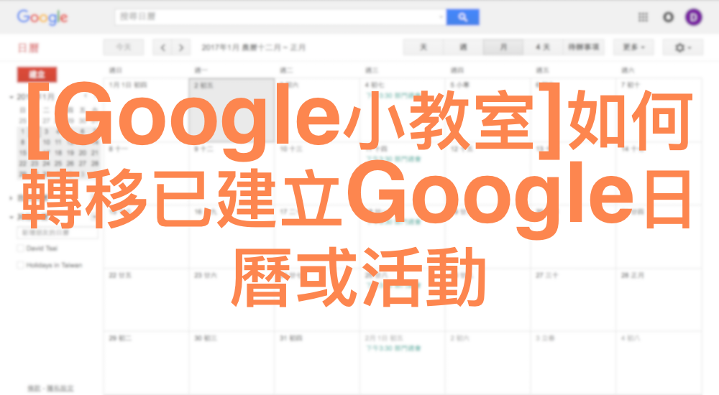
Task: Open the Google apps grid
Action: pyautogui.click(x=643, y=17)
